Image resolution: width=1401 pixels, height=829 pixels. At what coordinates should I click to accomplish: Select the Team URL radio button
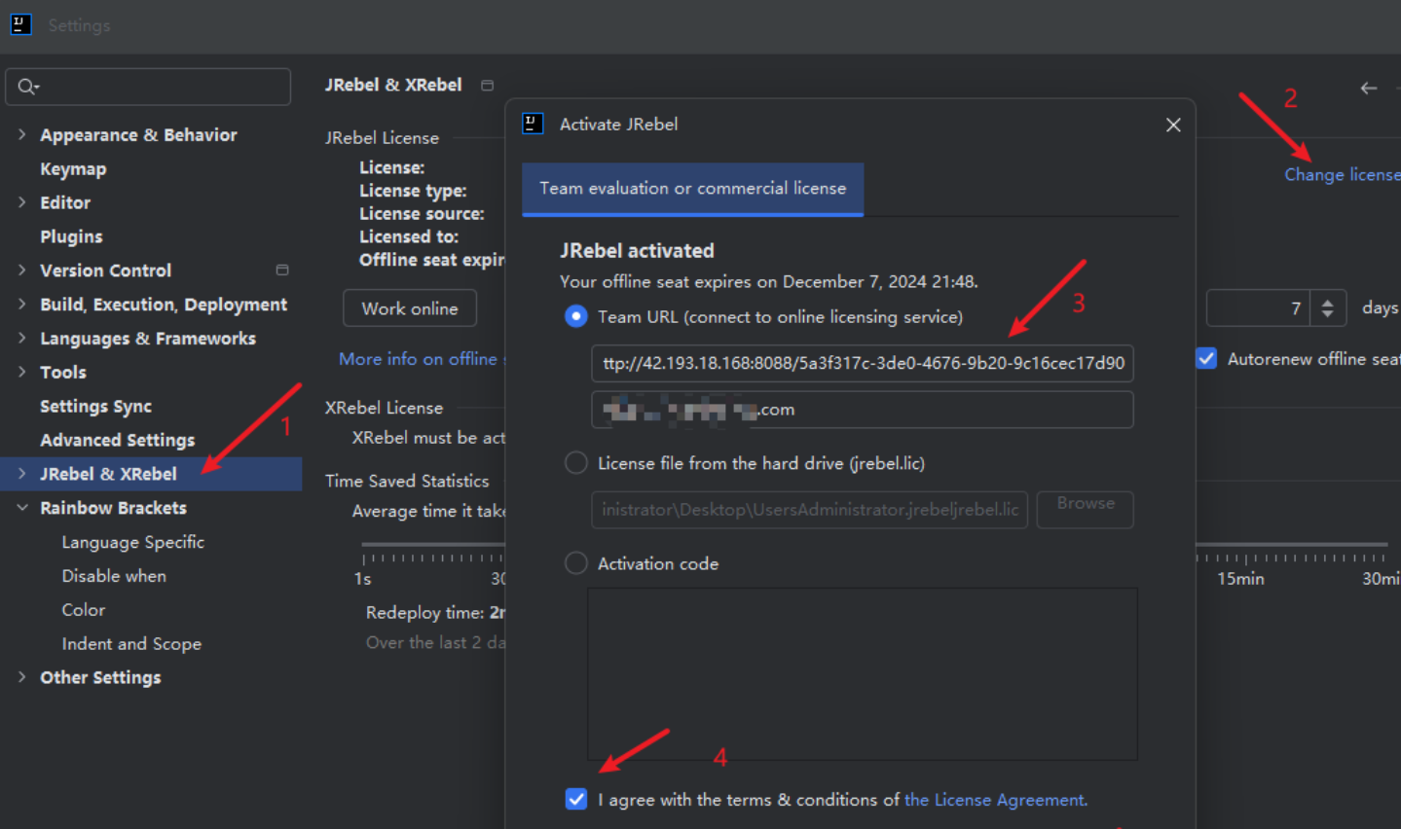576,317
